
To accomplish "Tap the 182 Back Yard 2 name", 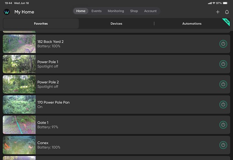I will tap(50, 42).
